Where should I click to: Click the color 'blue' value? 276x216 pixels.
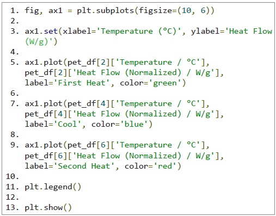point(134,125)
